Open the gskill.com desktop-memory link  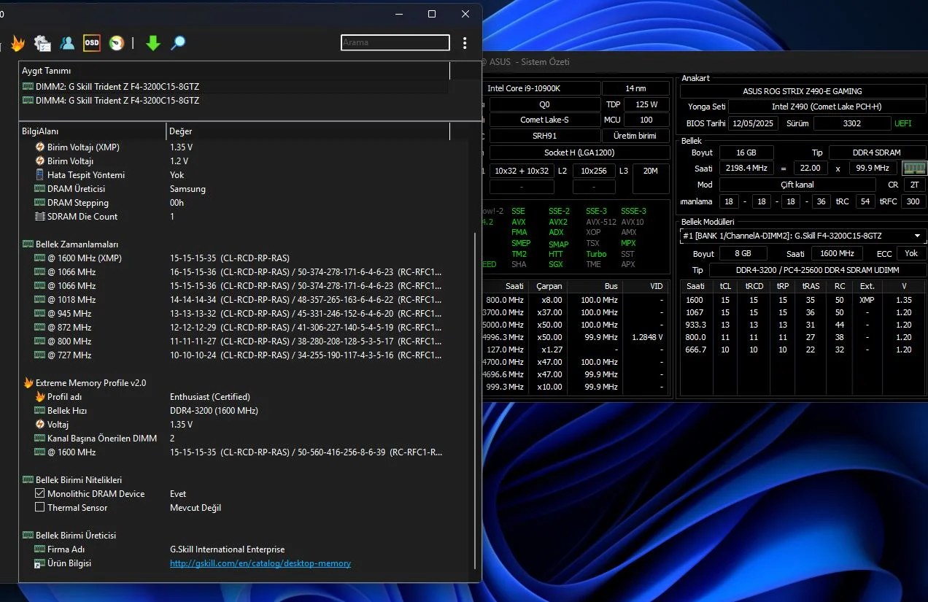pyautogui.click(x=260, y=563)
